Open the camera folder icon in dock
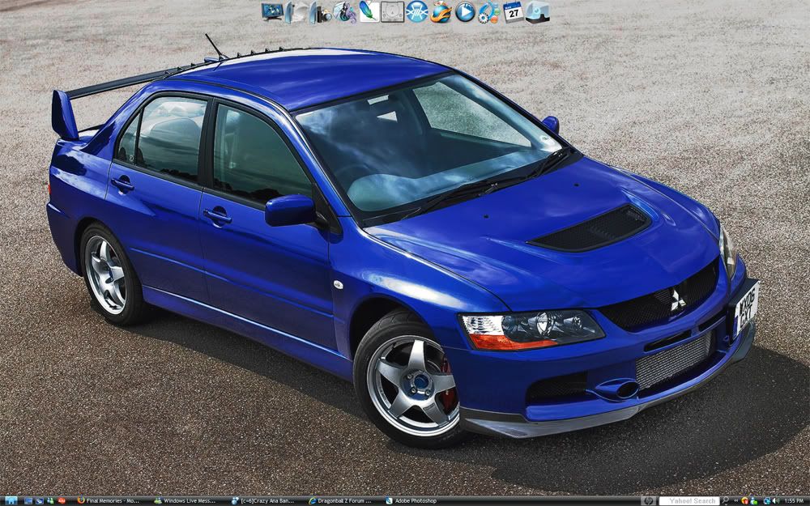 (320, 12)
